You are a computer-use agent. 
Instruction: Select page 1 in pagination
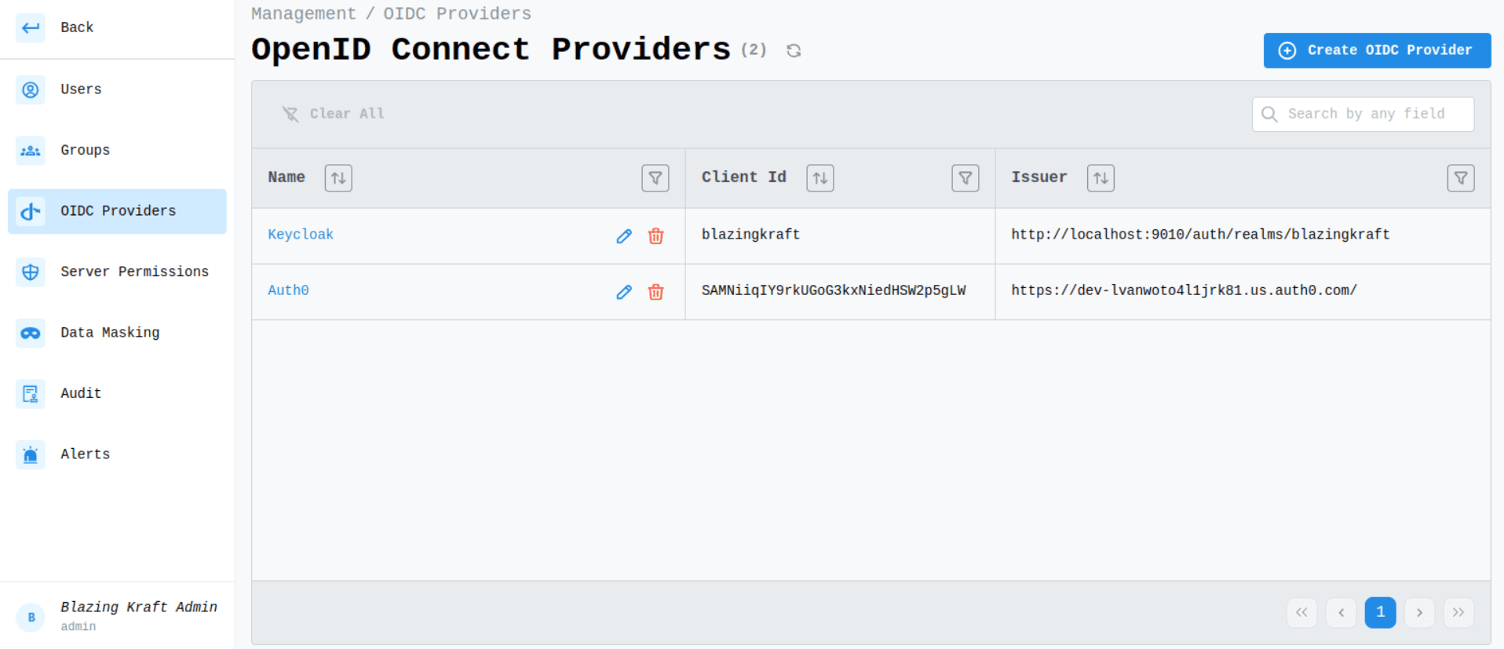[1381, 613]
